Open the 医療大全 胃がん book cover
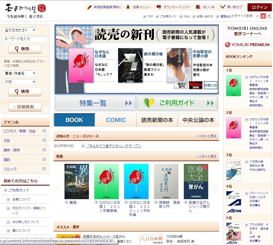The height and width of the screenshot is (245, 273). click(x=196, y=182)
